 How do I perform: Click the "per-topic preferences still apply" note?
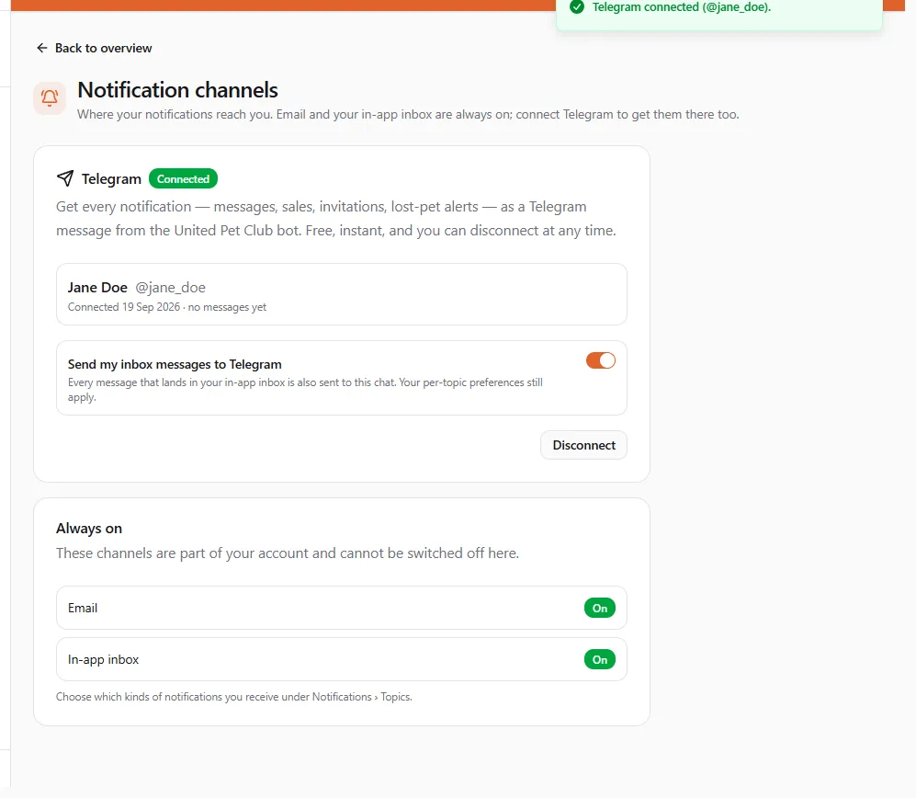click(305, 390)
